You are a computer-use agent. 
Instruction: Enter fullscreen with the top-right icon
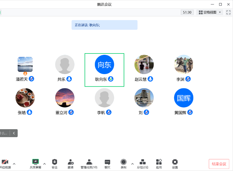click(228, 12)
